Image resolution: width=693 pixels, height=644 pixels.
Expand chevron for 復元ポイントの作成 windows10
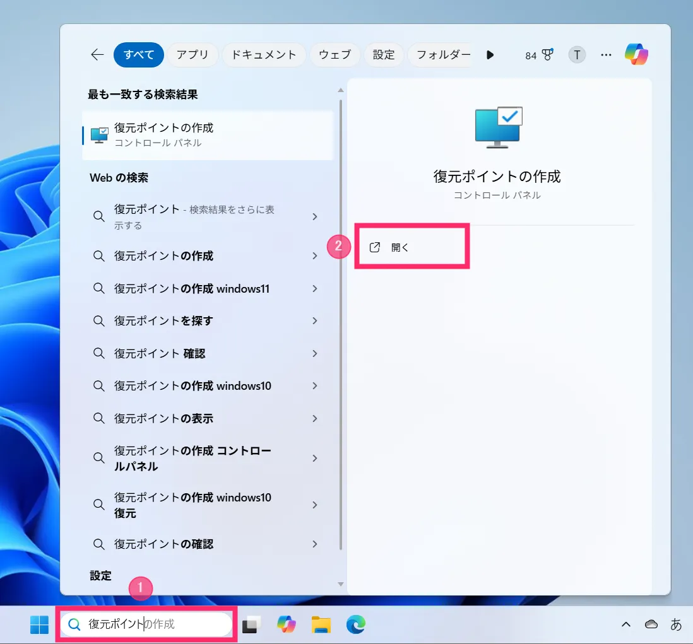pos(315,385)
